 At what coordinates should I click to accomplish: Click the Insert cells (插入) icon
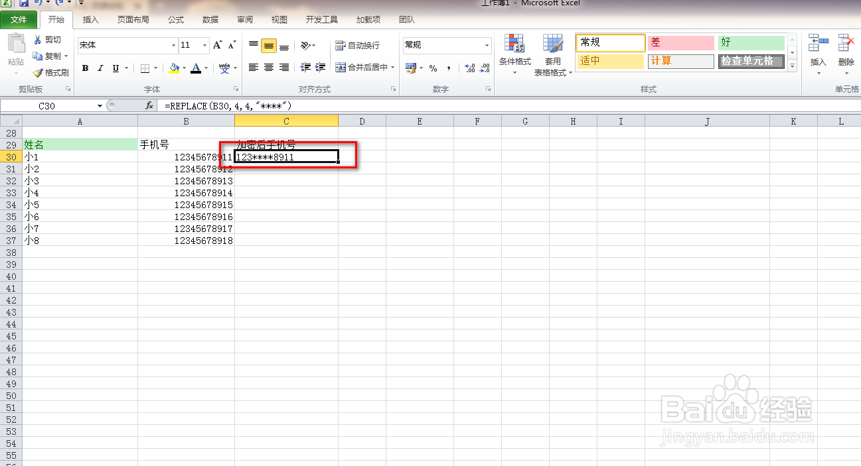click(818, 44)
